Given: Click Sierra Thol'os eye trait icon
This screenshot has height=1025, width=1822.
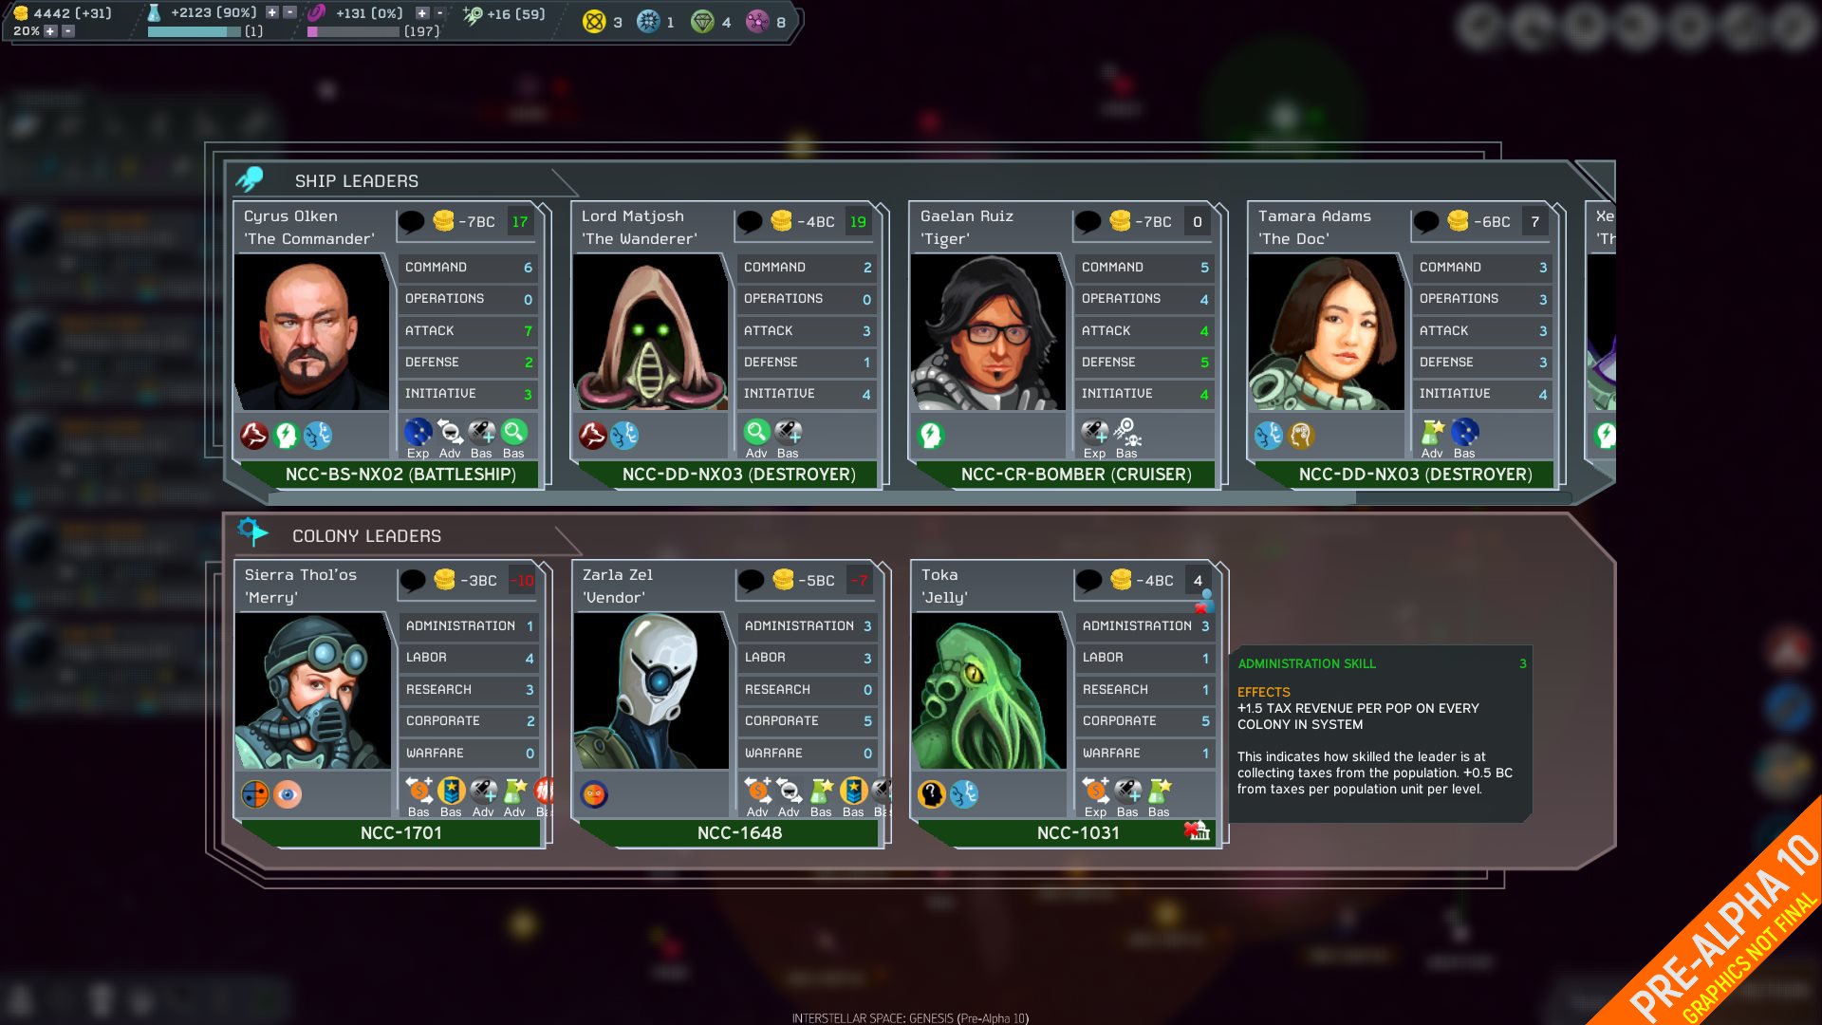Looking at the screenshot, I should 288,794.
